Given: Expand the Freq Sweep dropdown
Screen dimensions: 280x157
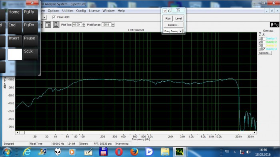Looking at the screenshot, I should [x=180, y=31].
